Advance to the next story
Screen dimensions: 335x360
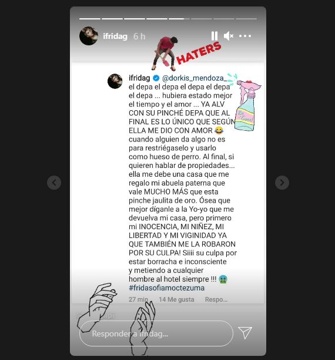282,183
